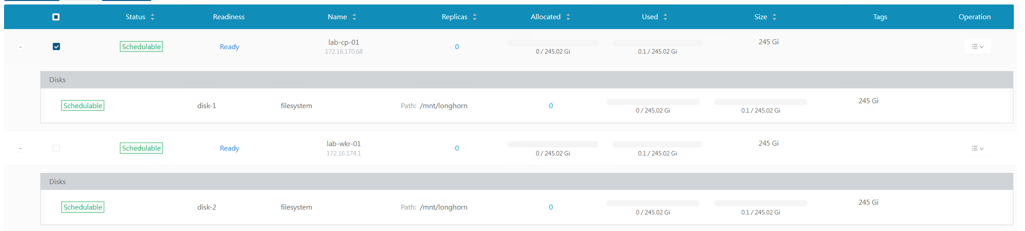Open operation menu for lab-wkr-01
This screenshot has height=231, width=1025.
point(977,148)
